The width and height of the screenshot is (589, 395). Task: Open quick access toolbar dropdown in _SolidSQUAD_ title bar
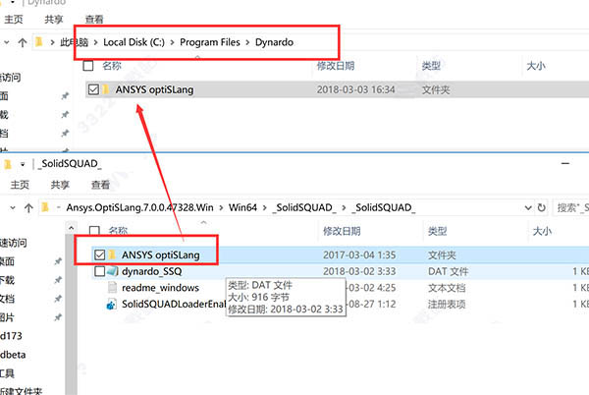23,164
